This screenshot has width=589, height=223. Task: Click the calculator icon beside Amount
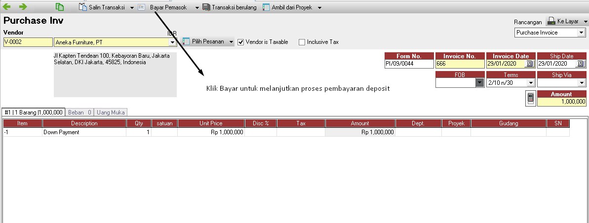point(530,99)
